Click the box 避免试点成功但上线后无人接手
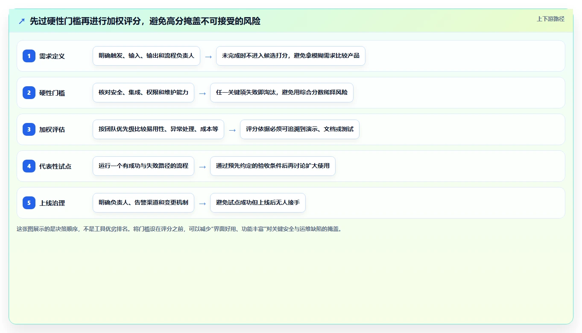This screenshot has width=582, height=333. [258, 203]
